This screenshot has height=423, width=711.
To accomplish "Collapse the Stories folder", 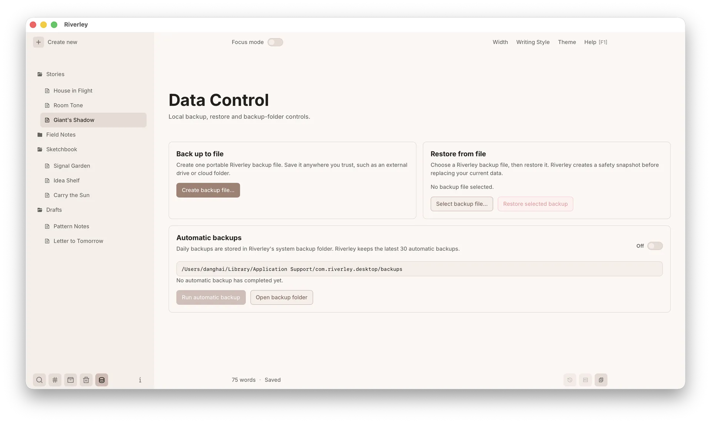I will (40, 74).
